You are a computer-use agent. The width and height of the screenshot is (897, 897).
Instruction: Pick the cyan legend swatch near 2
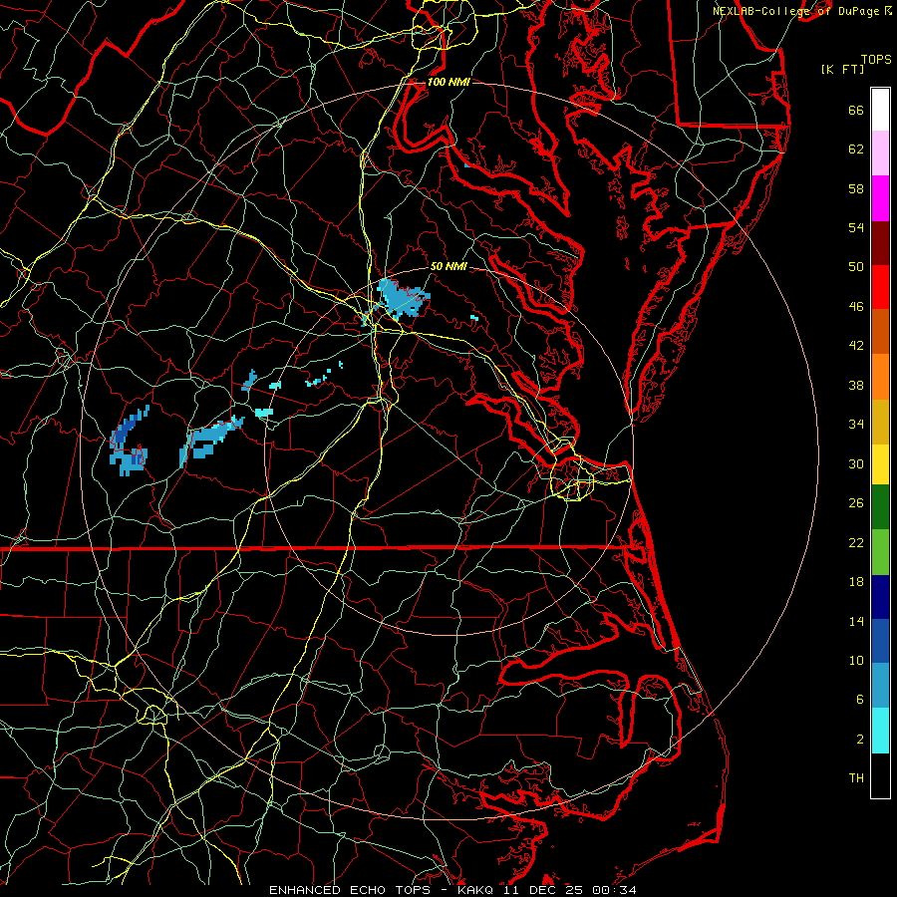click(x=880, y=731)
